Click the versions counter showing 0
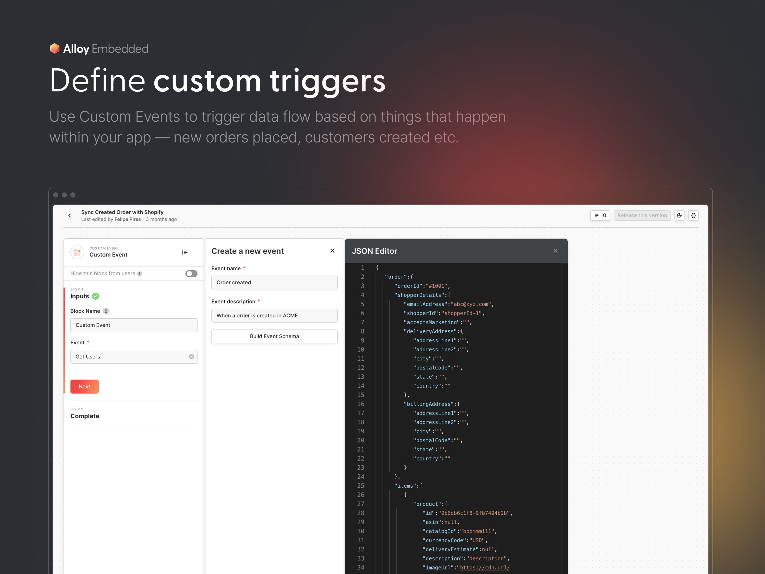The width and height of the screenshot is (765, 574). click(x=600, y=215)
